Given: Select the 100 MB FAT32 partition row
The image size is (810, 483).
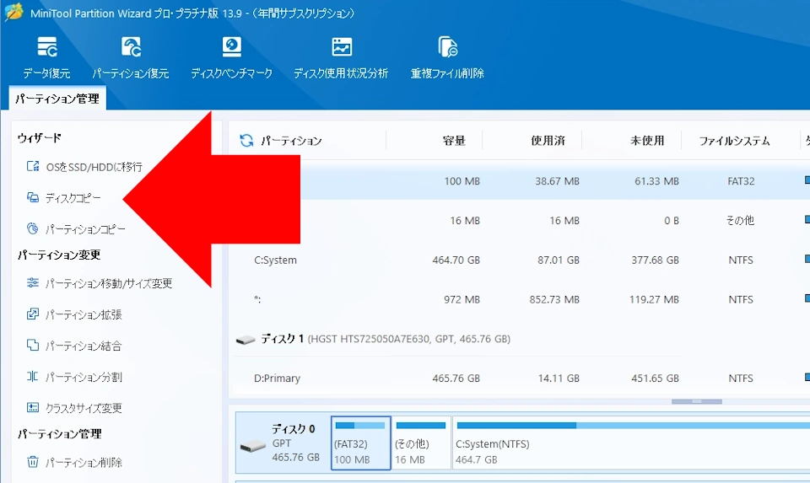Looking at the screenshot, I should click(x=519, y=181).
